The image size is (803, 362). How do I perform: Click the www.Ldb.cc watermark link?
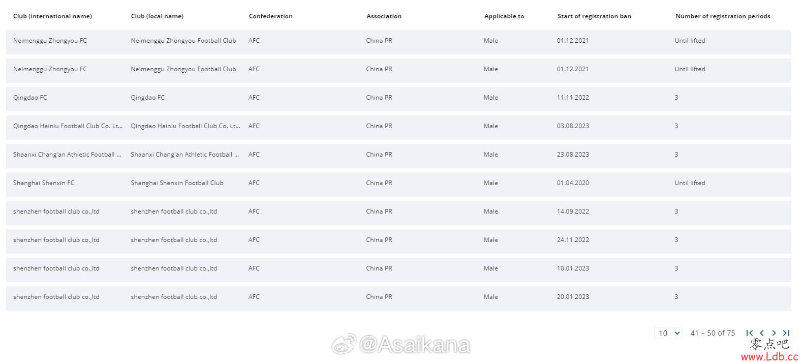pyautogui.click(x=769, y=356)
